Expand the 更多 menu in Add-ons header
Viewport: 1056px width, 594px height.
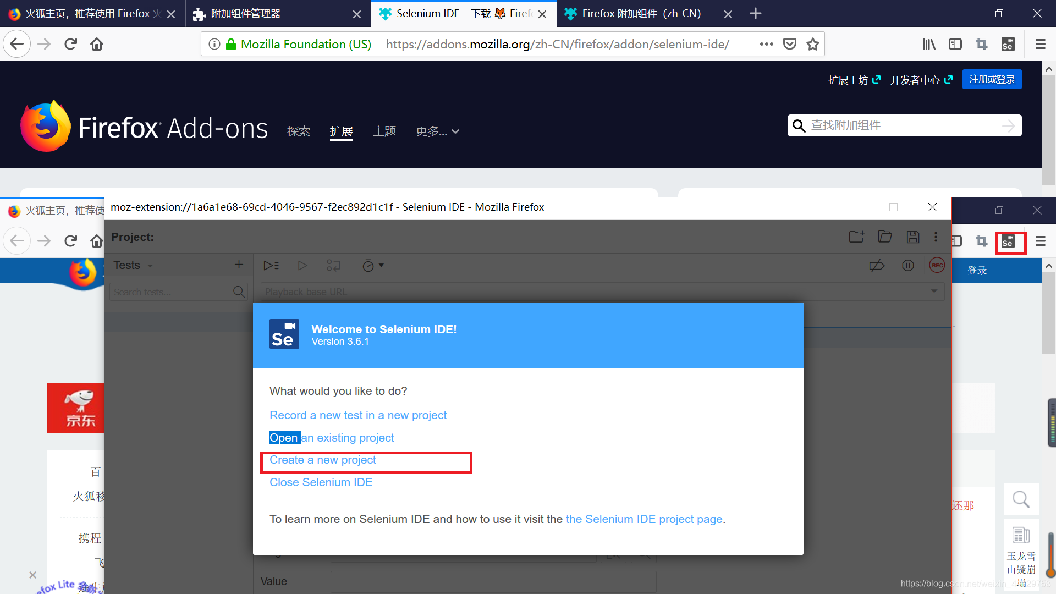[437, 131]
